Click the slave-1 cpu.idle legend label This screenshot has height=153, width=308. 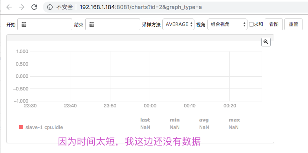pyautogui.click(x=44, y=127)
